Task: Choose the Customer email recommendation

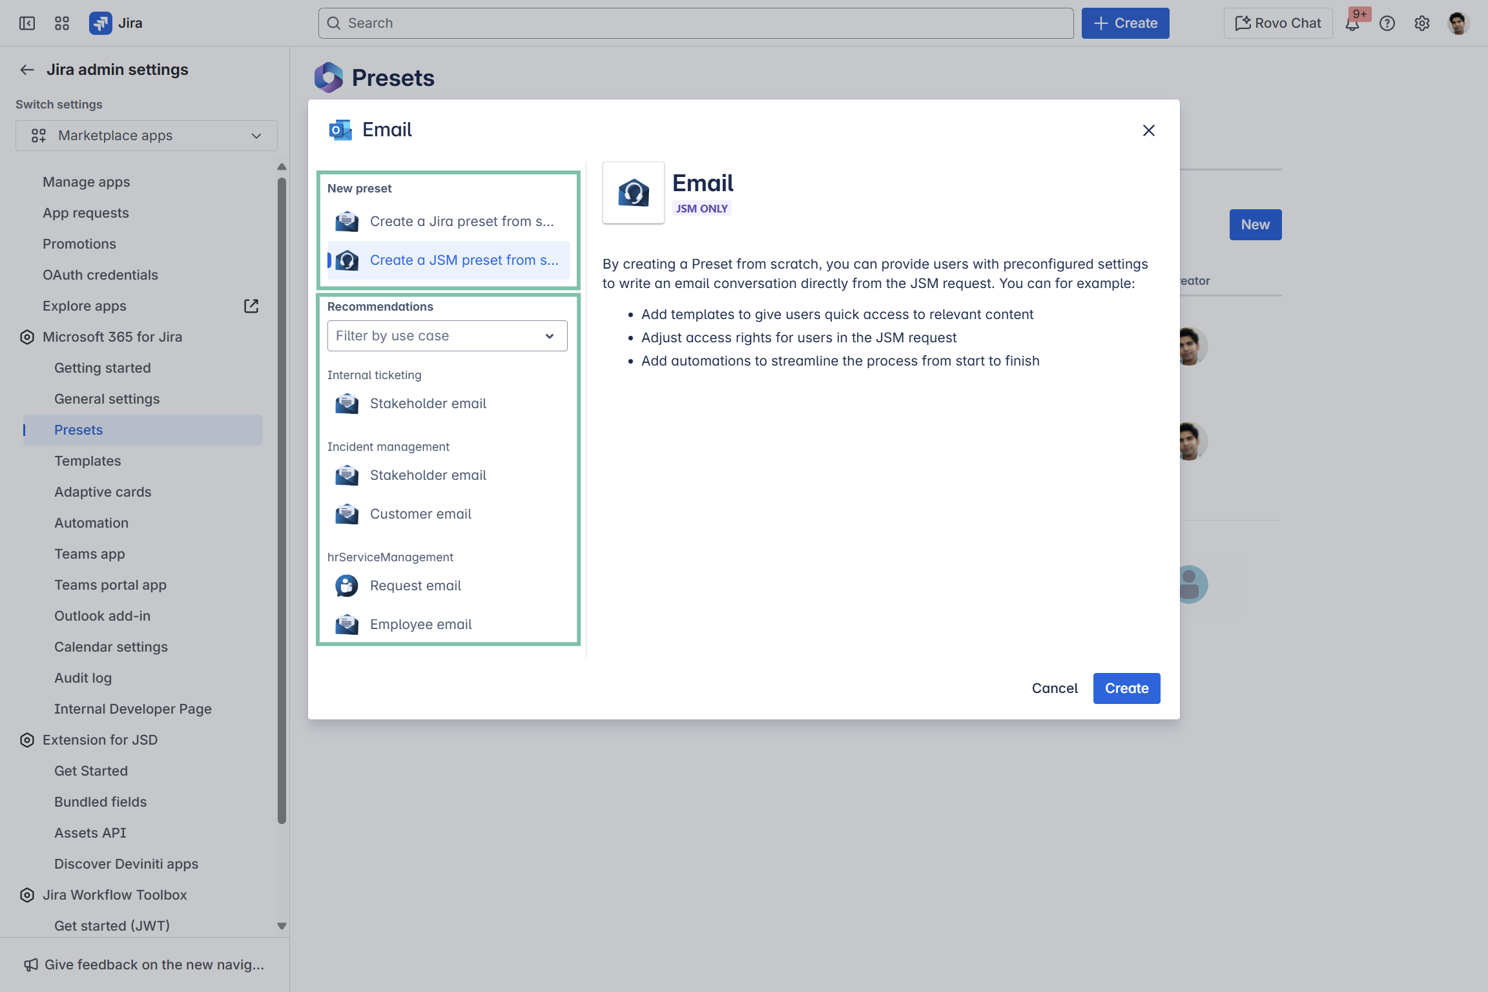Action: (420, 514)
